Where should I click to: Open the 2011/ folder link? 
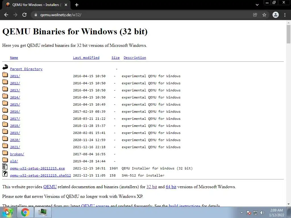[15, 76]
